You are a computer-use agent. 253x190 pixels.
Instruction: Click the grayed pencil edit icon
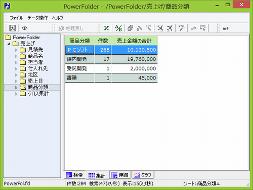click(139, 28)
